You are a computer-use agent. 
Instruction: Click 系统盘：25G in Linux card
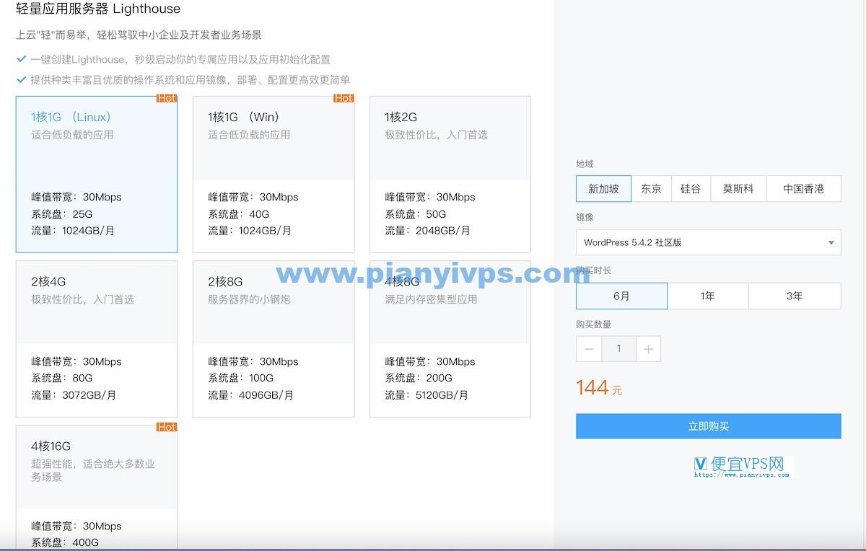pos(61,214)
